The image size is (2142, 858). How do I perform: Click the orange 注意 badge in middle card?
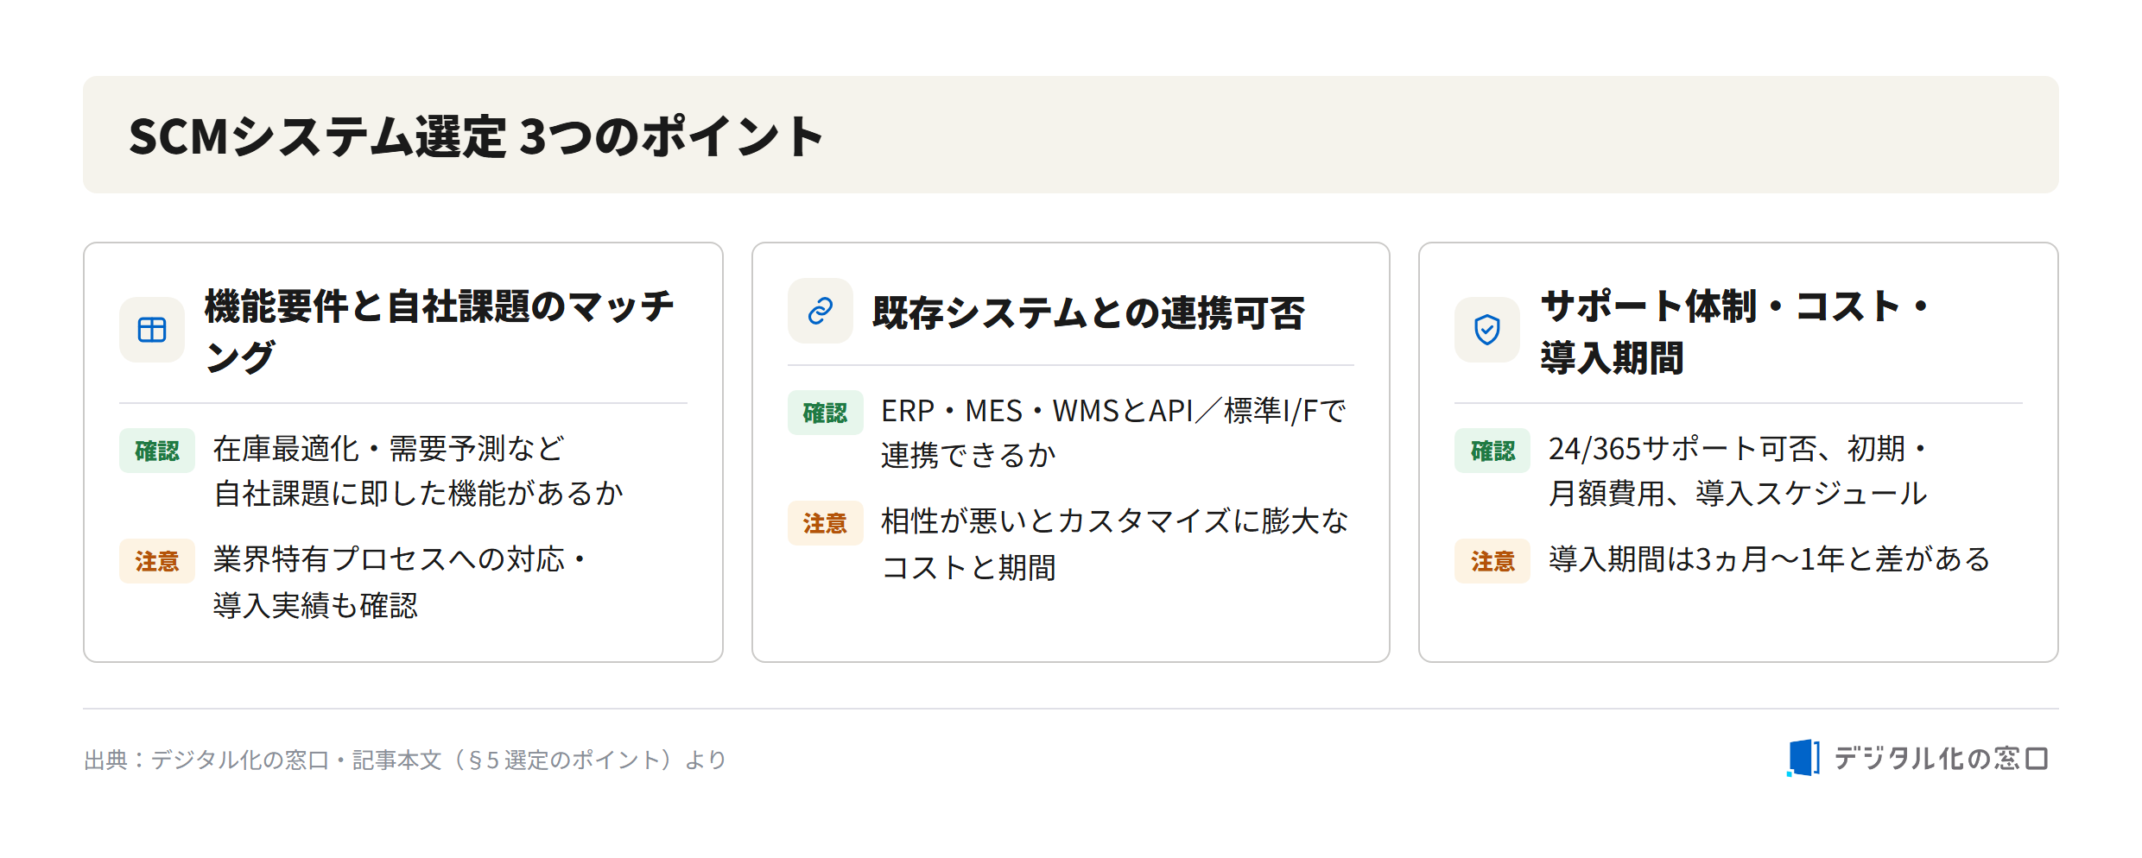[826, 523]
